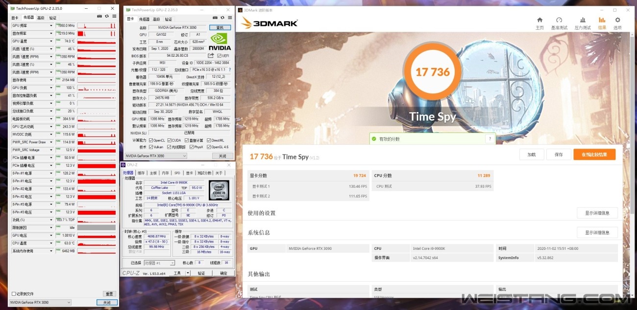Expand the GPU 温度 sensor dropdown

[x=51, y=41]
